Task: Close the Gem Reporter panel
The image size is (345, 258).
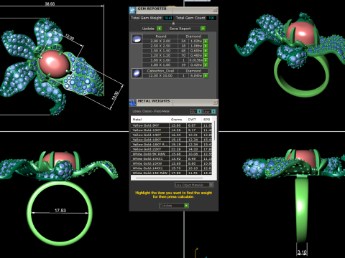Action: click(x=215, y=10)
